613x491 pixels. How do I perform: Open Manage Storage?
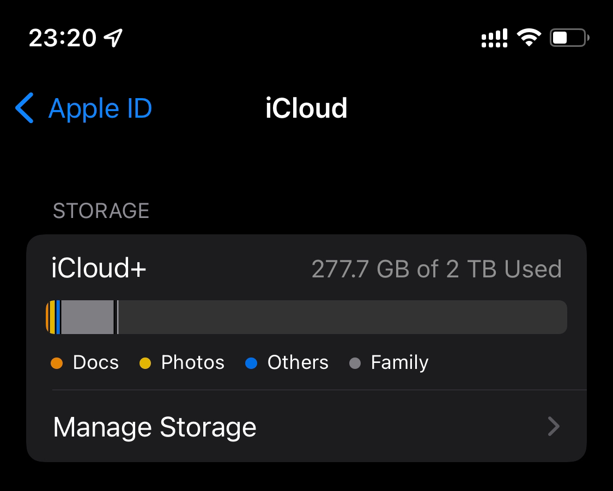306,426
